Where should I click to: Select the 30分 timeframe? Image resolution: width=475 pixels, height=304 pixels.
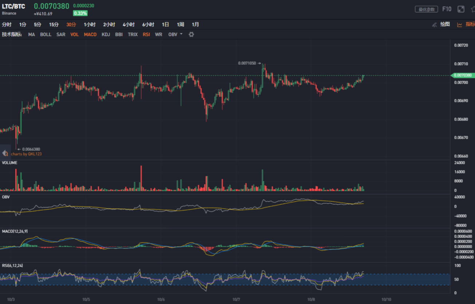(71, 25)
